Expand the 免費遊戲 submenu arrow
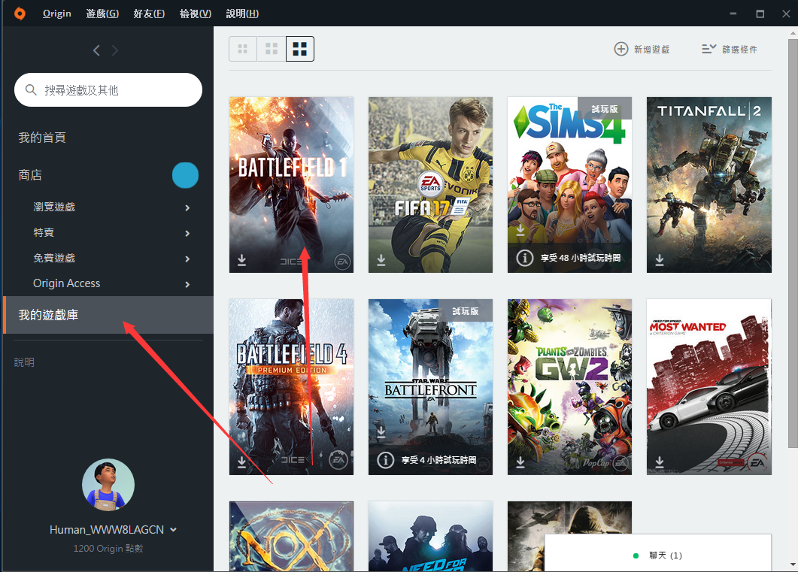The image size is (798, 572). click(x=187, y=259)
